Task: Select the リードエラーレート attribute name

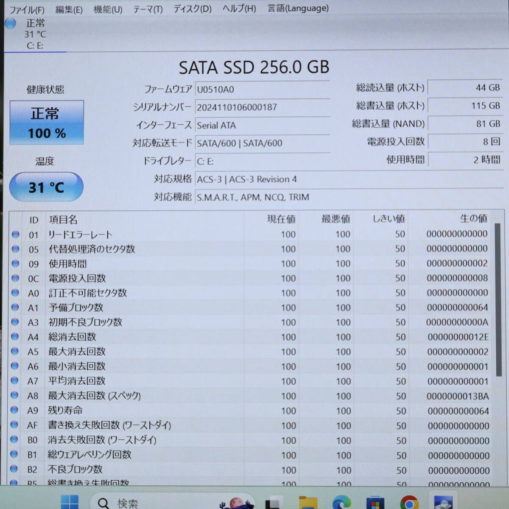Action: coord(80,235)
